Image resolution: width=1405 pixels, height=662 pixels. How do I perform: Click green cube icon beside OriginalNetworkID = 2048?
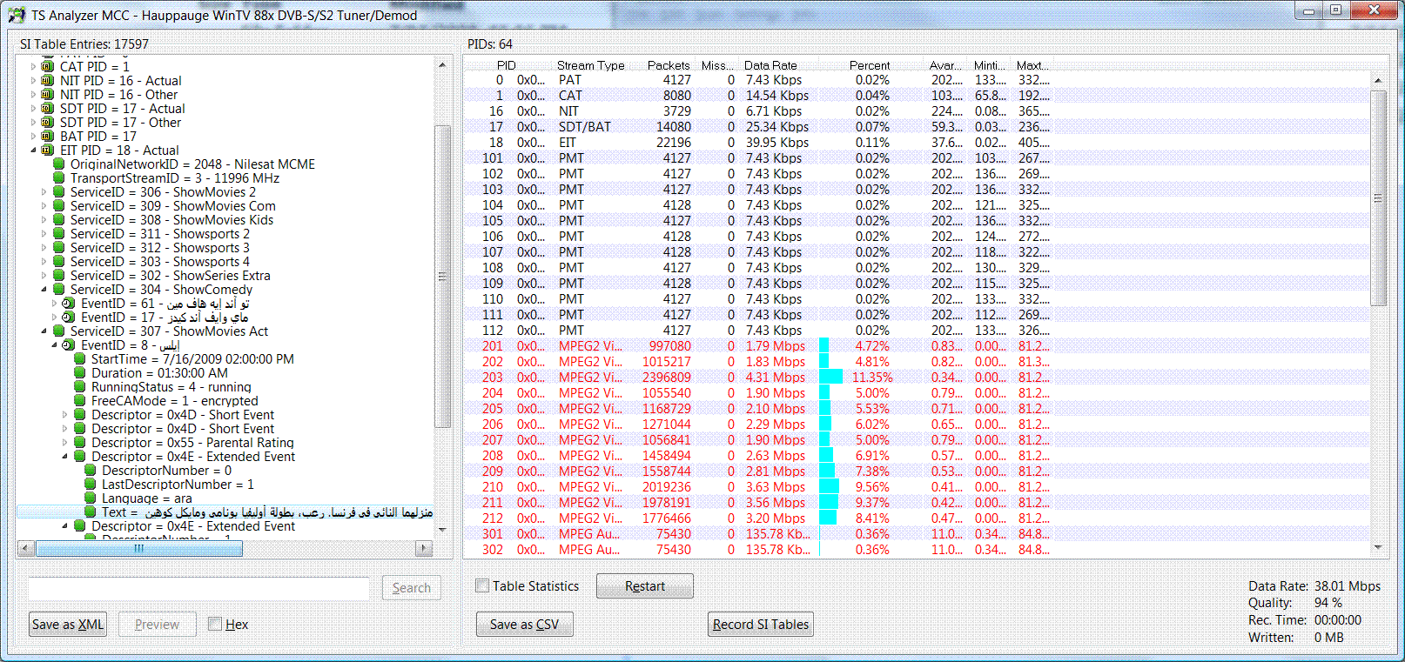tap(58, 164)
